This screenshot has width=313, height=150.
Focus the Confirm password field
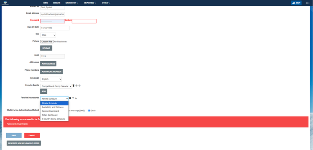[x=84, y=21]
